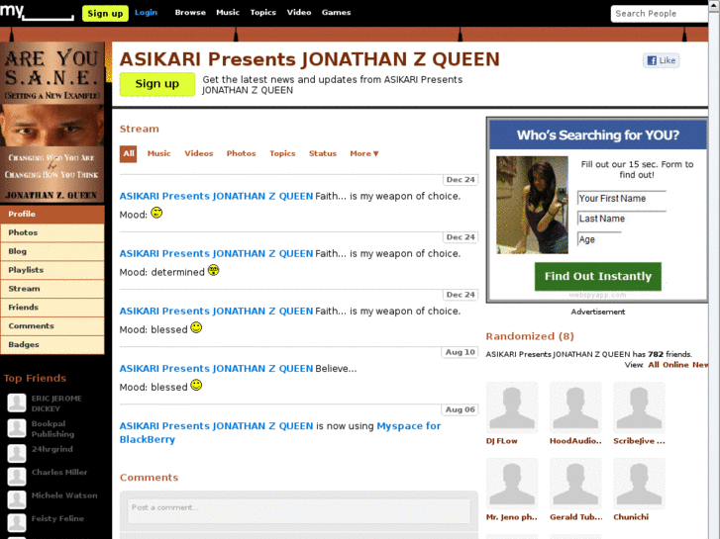Screen dimensions: 720x539
Task: Open the ERIC JEROME DICKEY friend link
Action: [56, 404]
